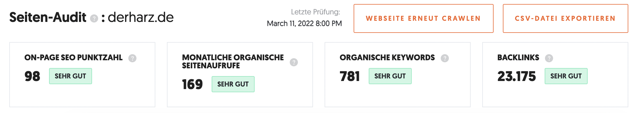
Task: Select the Organische Keywords card title
Action: coord(387,58)
